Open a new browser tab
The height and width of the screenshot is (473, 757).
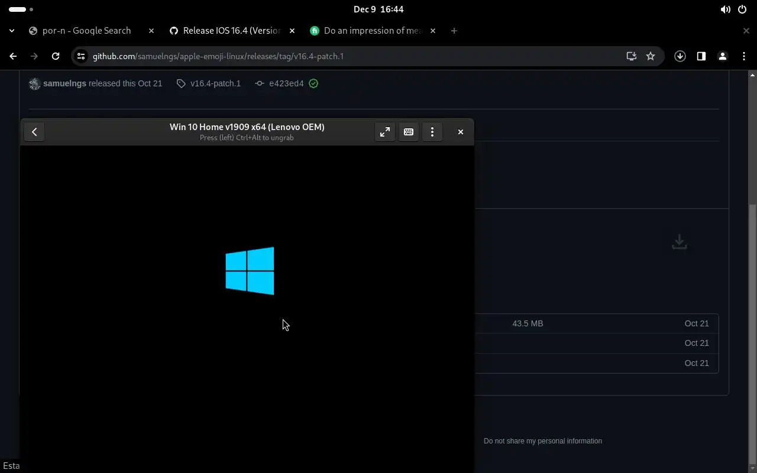pyautogui.click(x=454, y=31)
